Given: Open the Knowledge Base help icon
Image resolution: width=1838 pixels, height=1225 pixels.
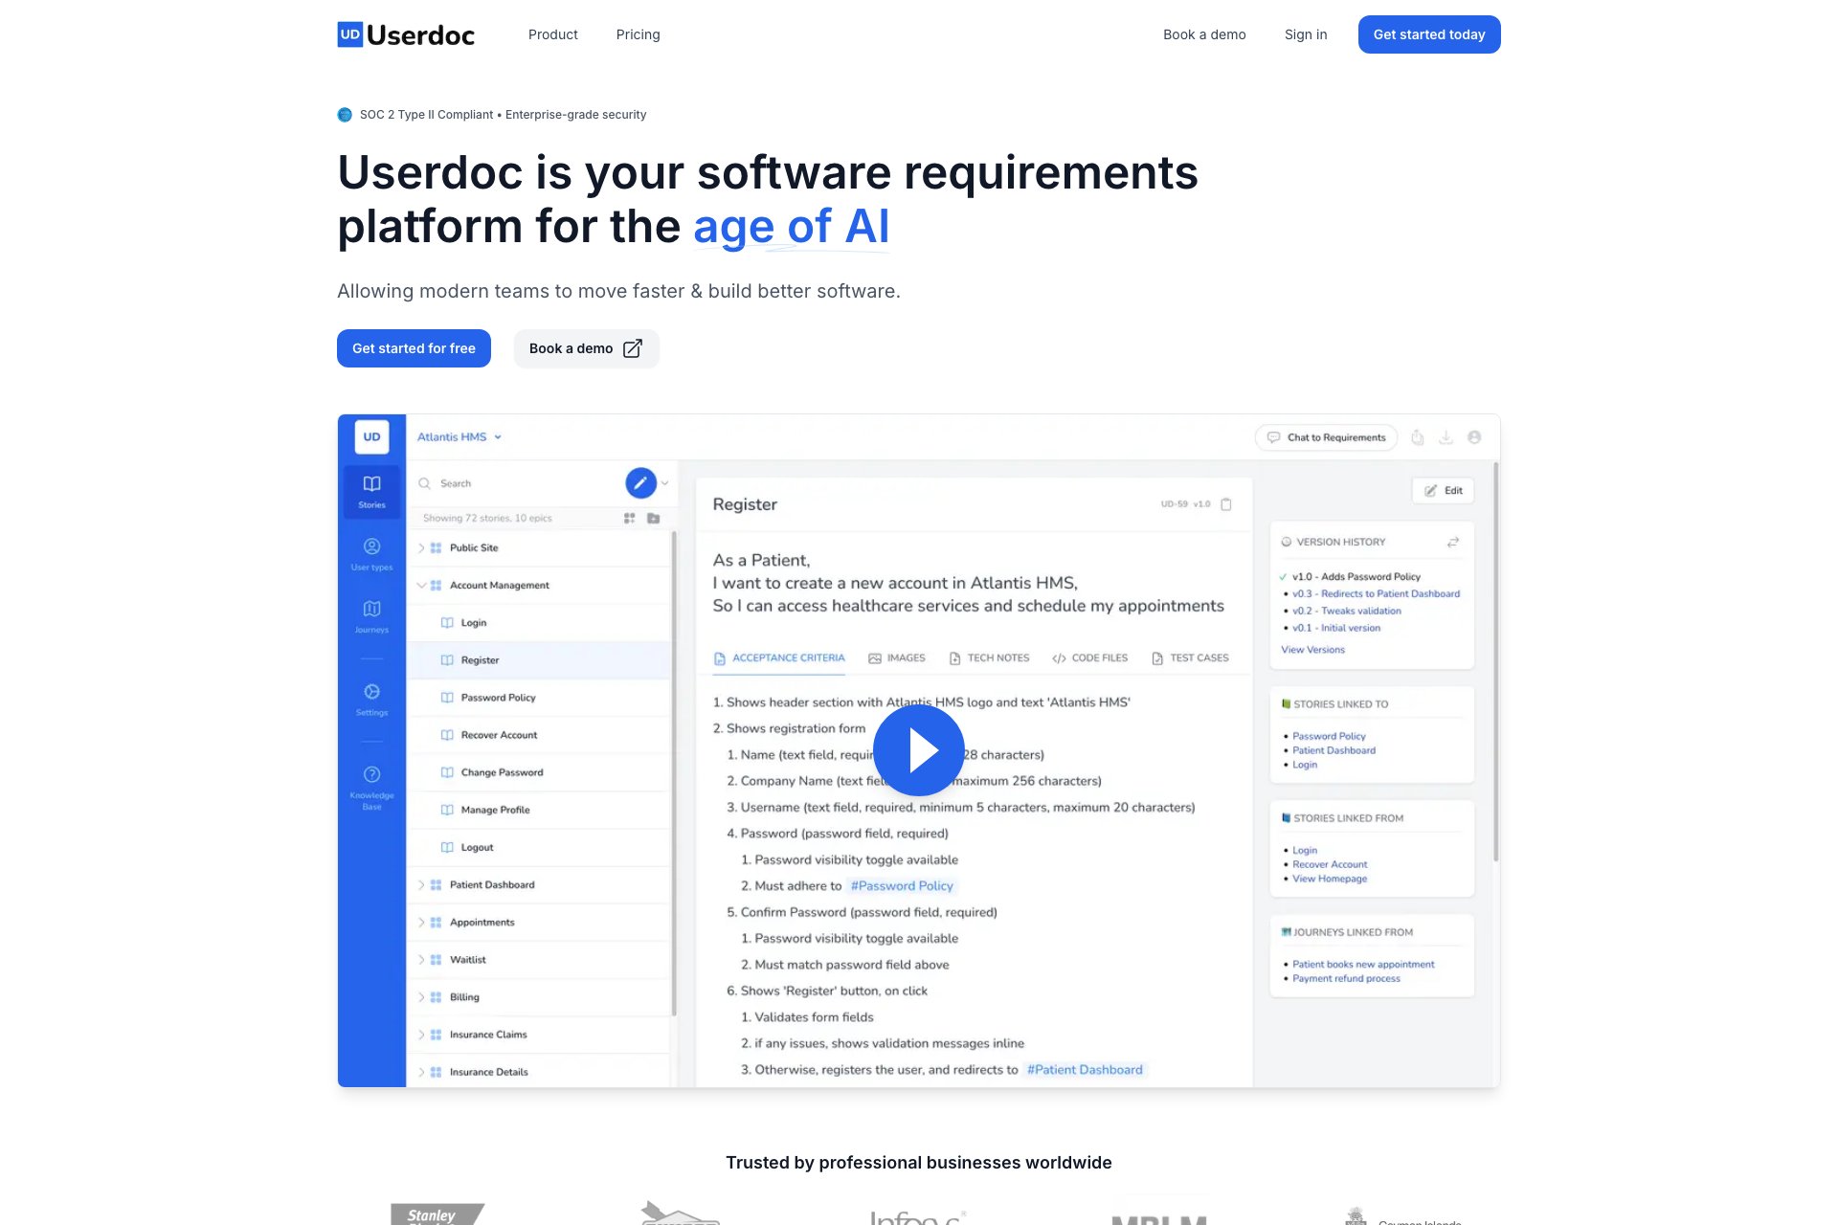Looking at the screenshot, I should point(371,774).
